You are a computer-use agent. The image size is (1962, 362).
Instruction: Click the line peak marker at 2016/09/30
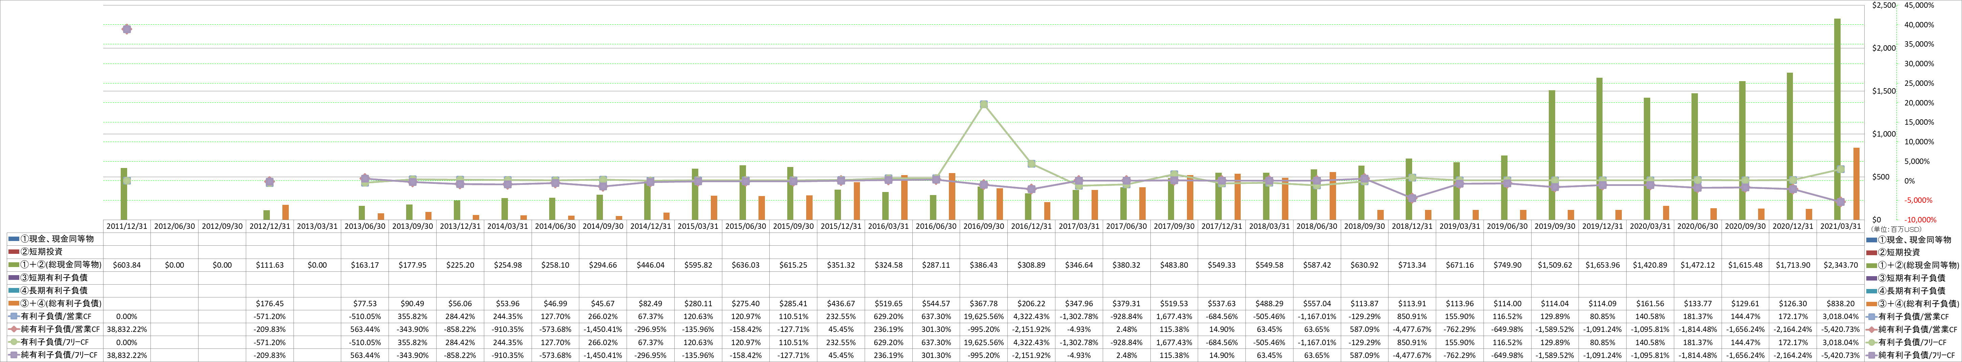click(984, 104)
